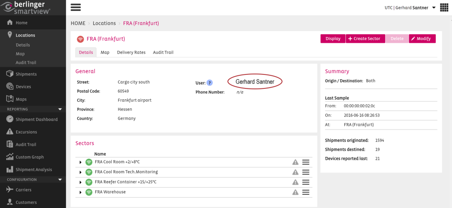
Task: Expand the FRA Warehouse sector row
Action: tap(80, 192)
